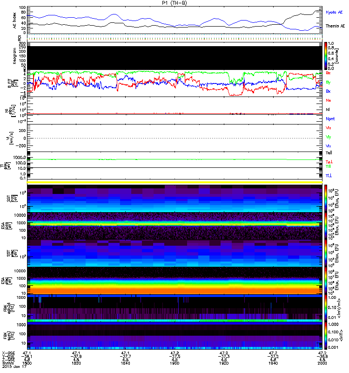The image size is (349, 373).
Task: Pick the FBK mV/m color bar
Action: pyautogui.click(x=326, y=308)
